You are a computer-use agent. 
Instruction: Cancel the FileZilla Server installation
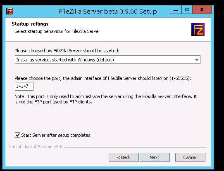pyautogui.click(x=190, y=157)
